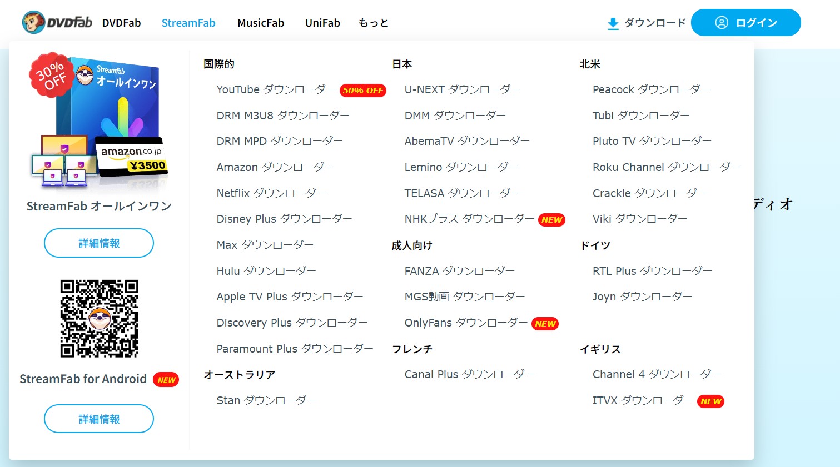Open the UniFab menu
The width and height of the screenshot is (840, 467).
322,23
